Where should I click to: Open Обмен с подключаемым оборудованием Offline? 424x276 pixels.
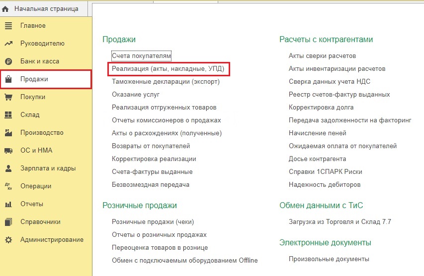pyautogui.click(x=185, y=261)
